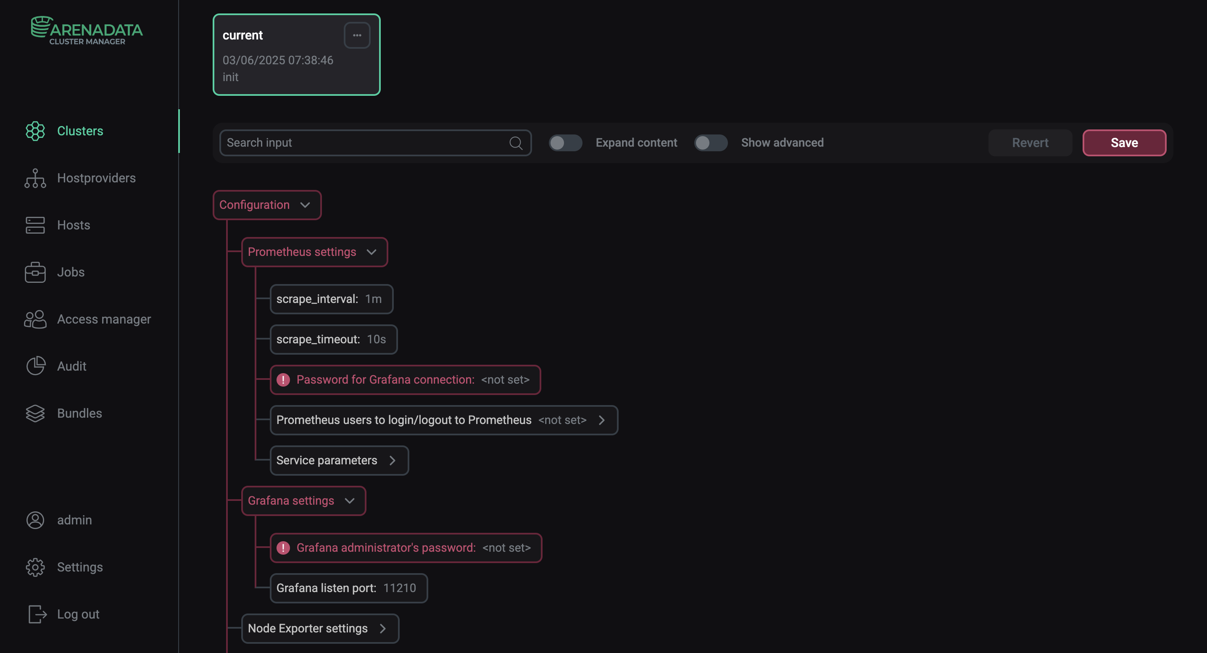Click the Hostproviders hierarchy icon
The height and width of the screenshot is (653, 1207).
[x=35, y=179]
